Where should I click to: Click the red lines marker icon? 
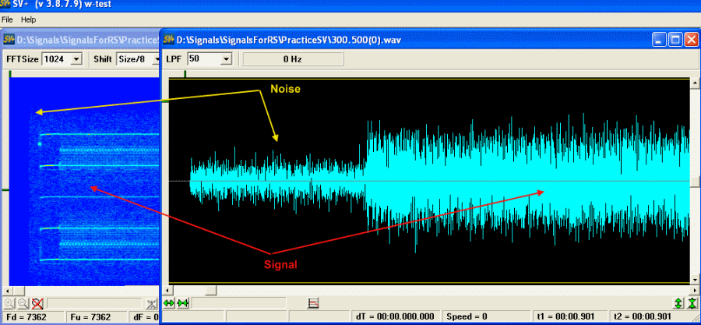[314, 302]
